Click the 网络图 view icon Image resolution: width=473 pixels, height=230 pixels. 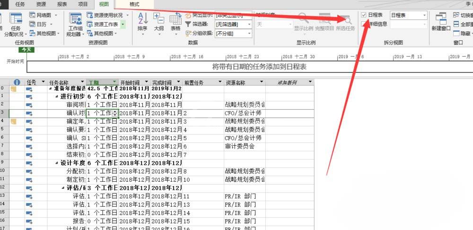point(33,15)
